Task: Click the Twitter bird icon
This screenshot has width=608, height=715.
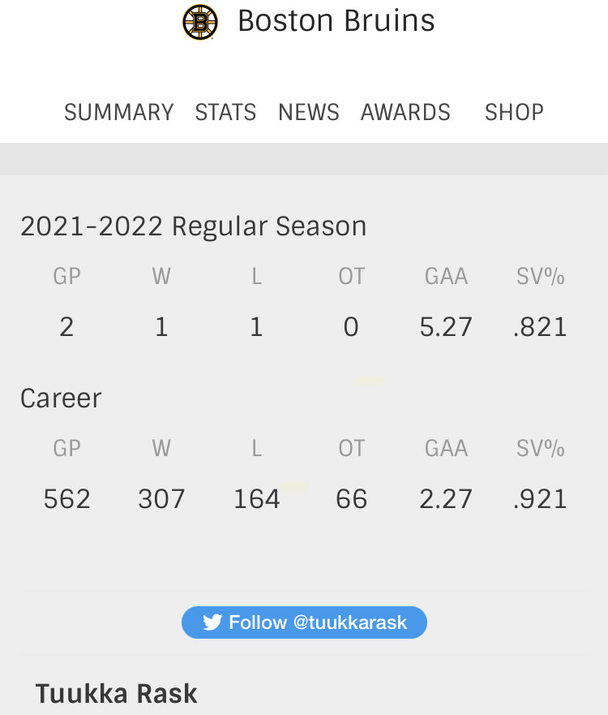Action: point(212,622)
